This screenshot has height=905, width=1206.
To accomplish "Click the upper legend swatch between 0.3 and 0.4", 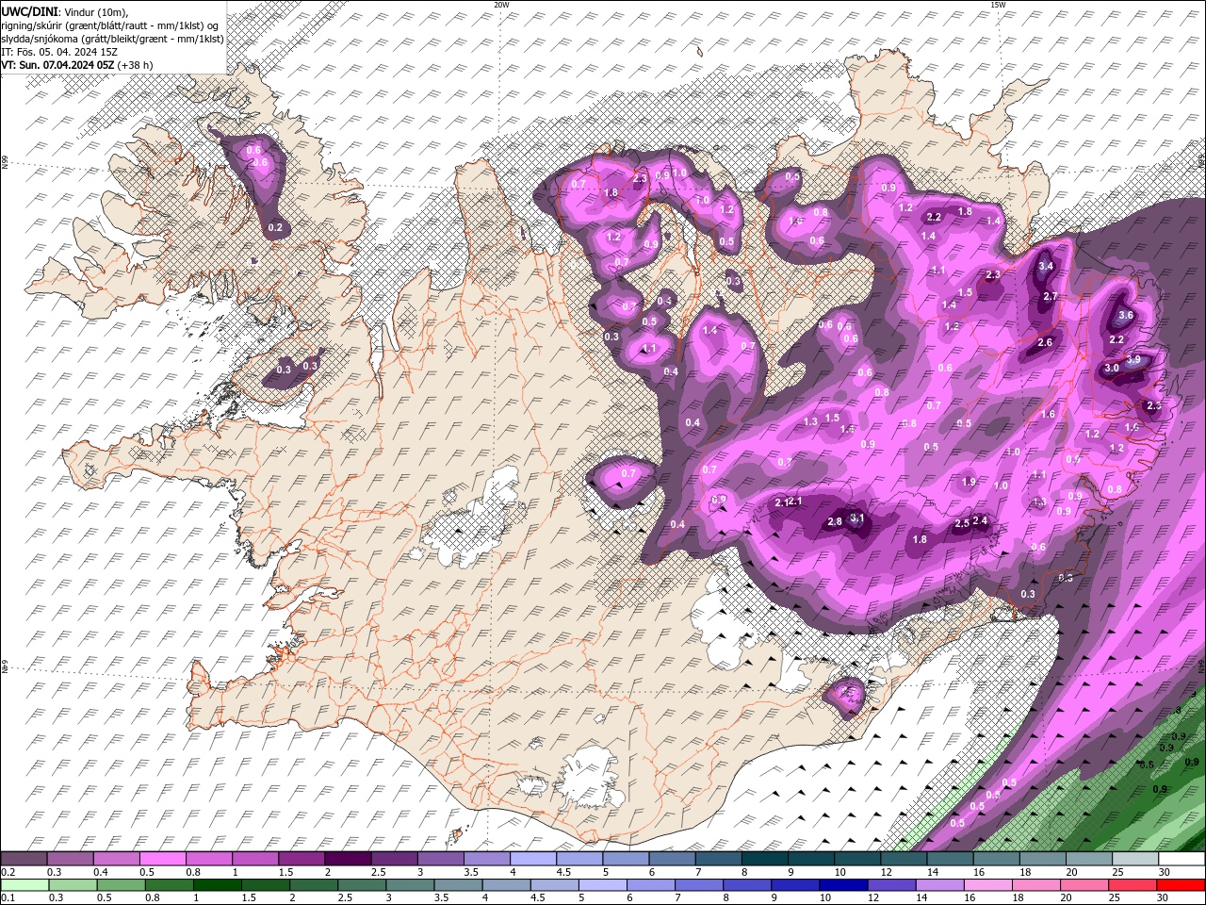I will tap(71, 859).
